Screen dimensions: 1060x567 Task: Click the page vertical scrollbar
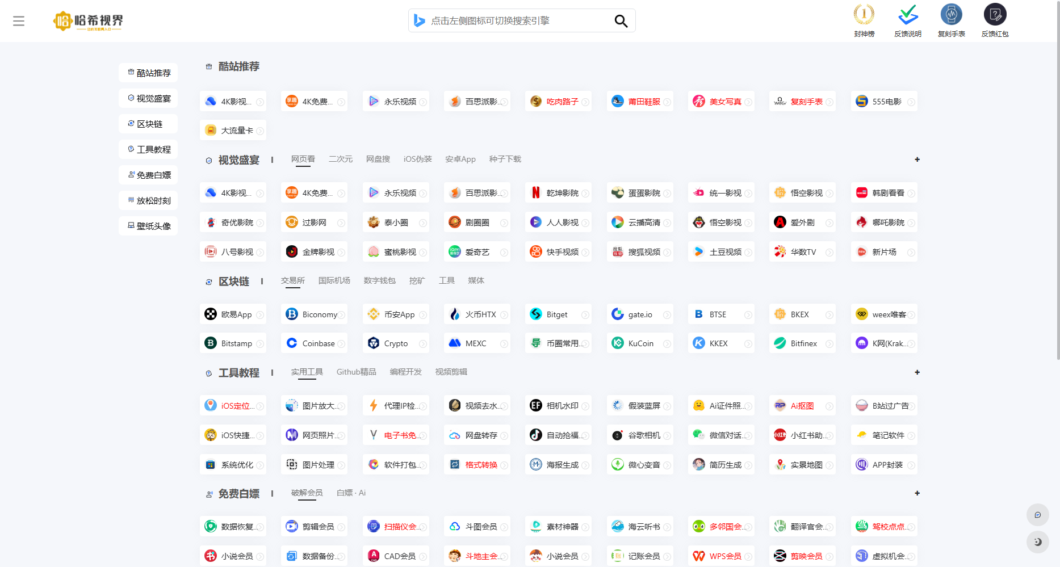pyautogui.click(x=1058, y=182)
